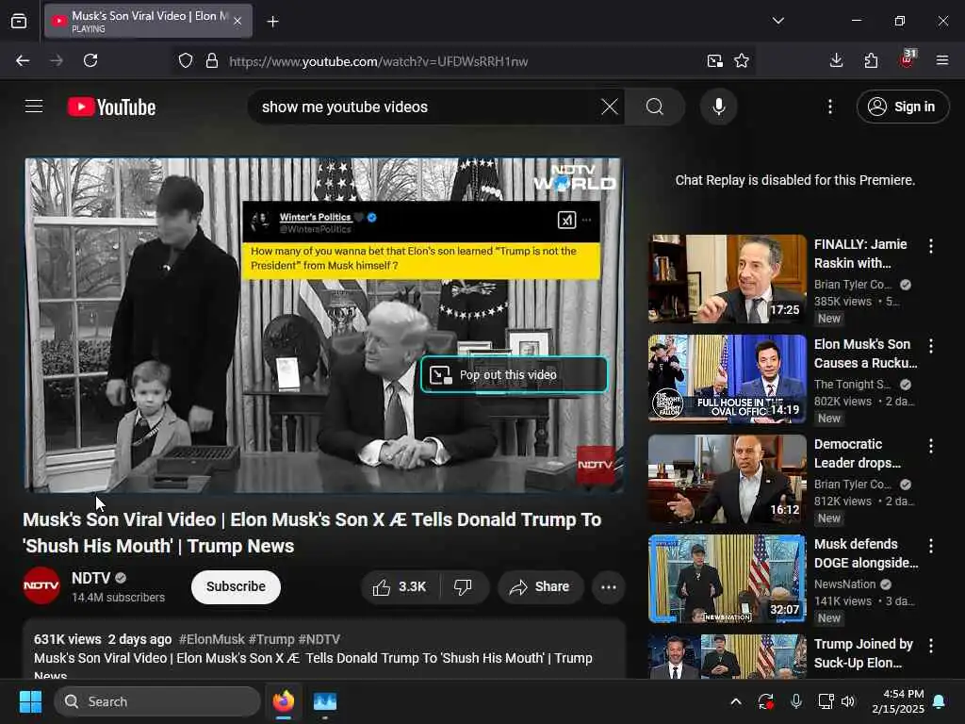Show hidden system tray icons

[x=736, y=701]
